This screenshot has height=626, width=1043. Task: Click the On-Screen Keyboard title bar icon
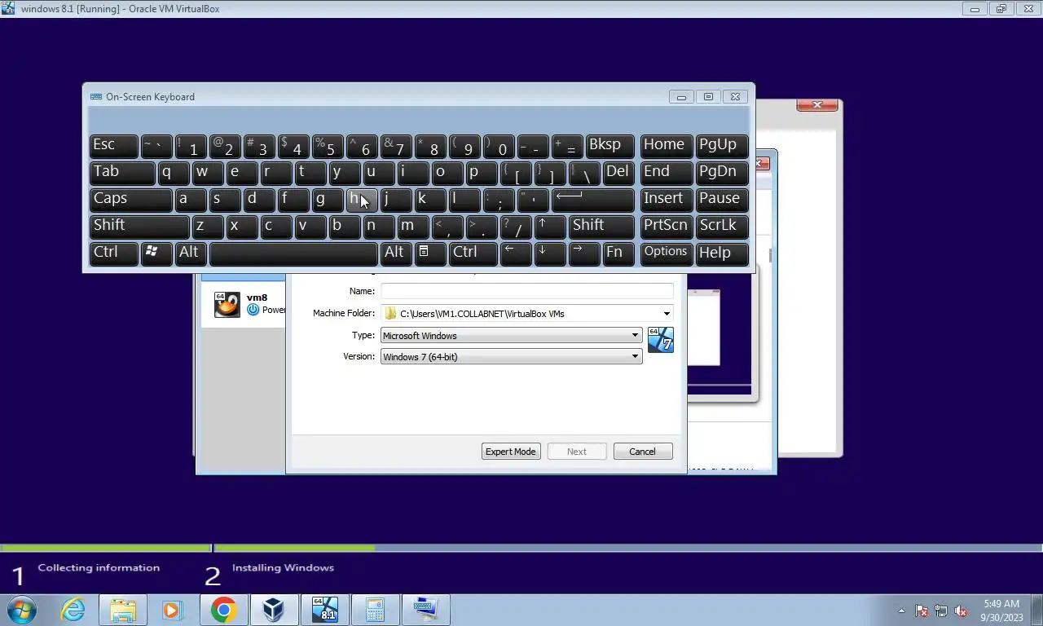click(x=96, y=96)
